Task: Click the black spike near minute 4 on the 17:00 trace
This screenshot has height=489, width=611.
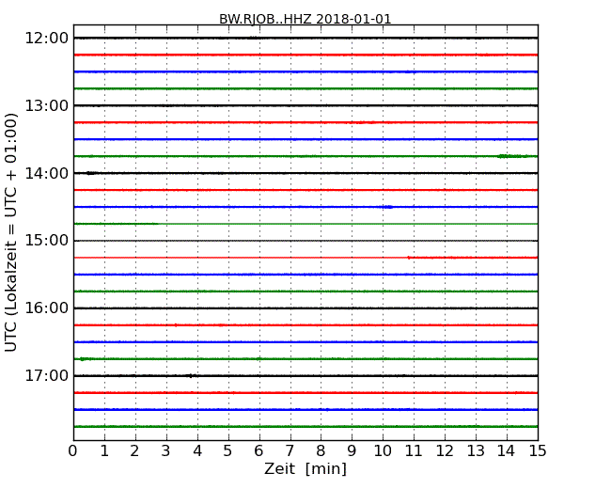Action: (191, 376)
